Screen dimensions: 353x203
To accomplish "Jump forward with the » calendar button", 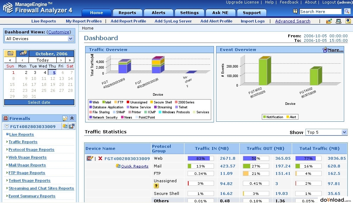I will (x=70, y=60).
